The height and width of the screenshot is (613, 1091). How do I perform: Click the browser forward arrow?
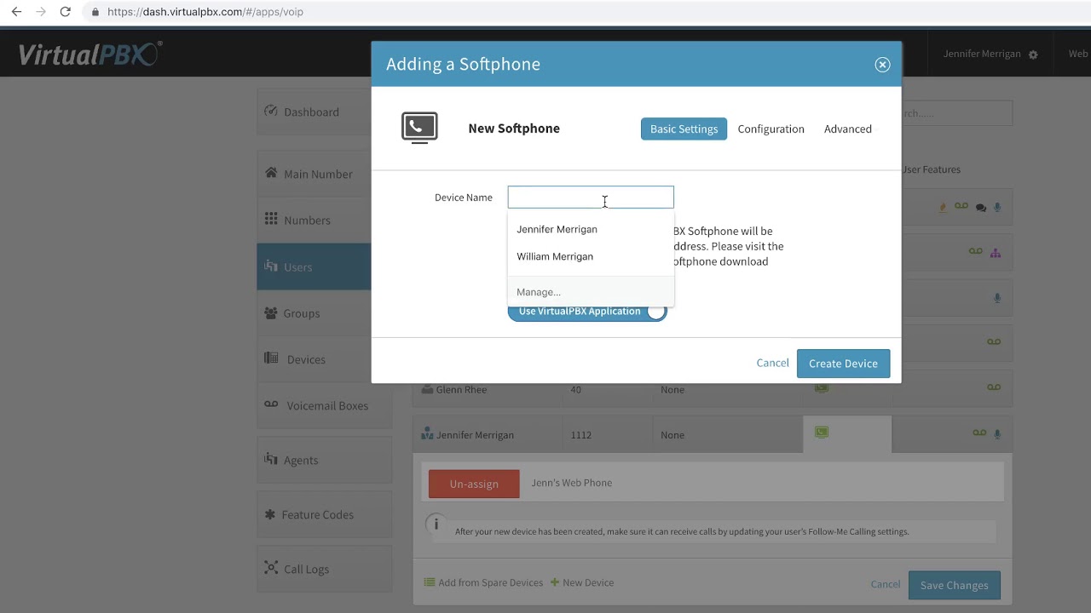pyautogui.click(x=40, y=12)
